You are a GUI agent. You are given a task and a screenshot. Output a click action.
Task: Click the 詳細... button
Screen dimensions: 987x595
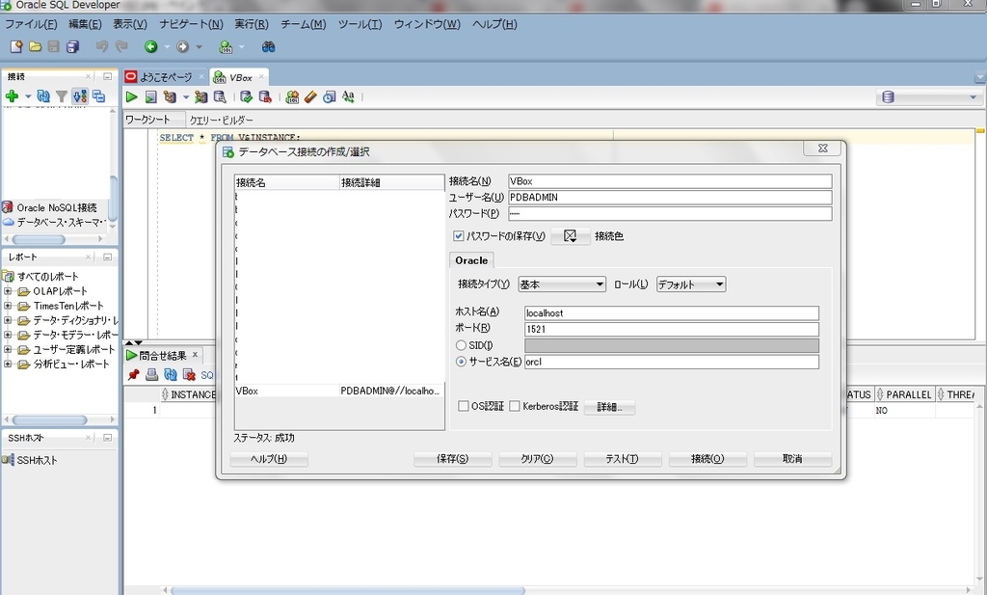pos(609,407)
